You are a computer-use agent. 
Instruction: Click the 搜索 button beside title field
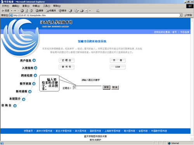tap(106, 87)
